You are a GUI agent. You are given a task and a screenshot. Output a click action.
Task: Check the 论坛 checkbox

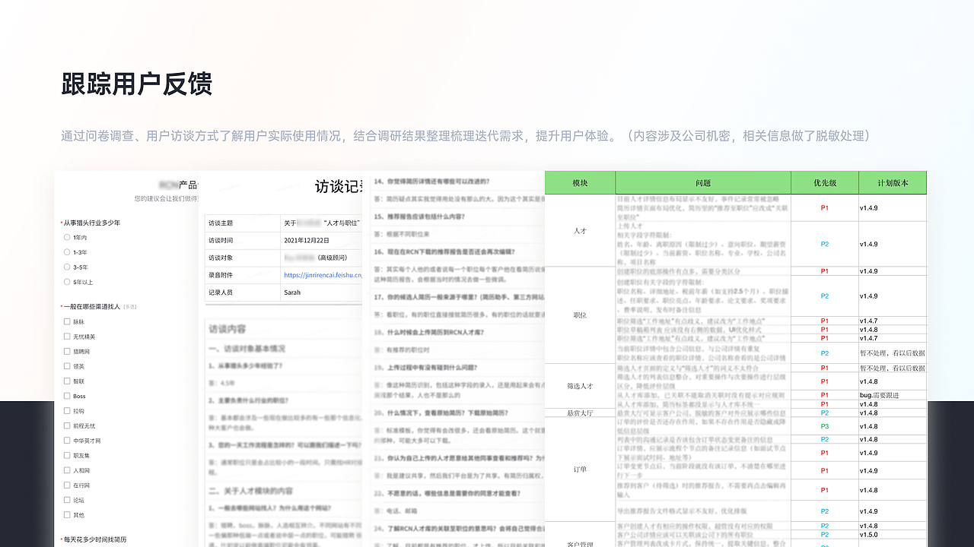pyautogui.click(x=65, y=499)
